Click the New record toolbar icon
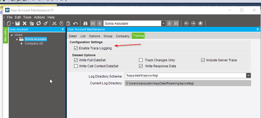This screenshot has height=118, width=261. (x=9, y=23)
